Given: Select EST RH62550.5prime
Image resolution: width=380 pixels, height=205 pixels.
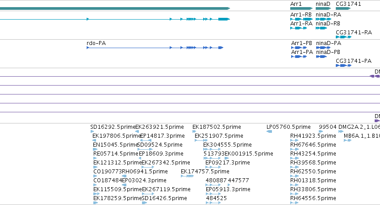Looking at the screenshot, I should (x=313, y=172).
